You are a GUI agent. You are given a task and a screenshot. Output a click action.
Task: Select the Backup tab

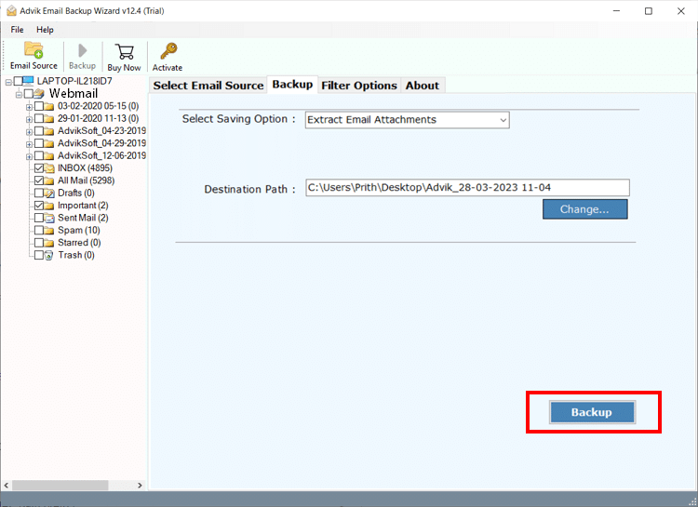292,85
